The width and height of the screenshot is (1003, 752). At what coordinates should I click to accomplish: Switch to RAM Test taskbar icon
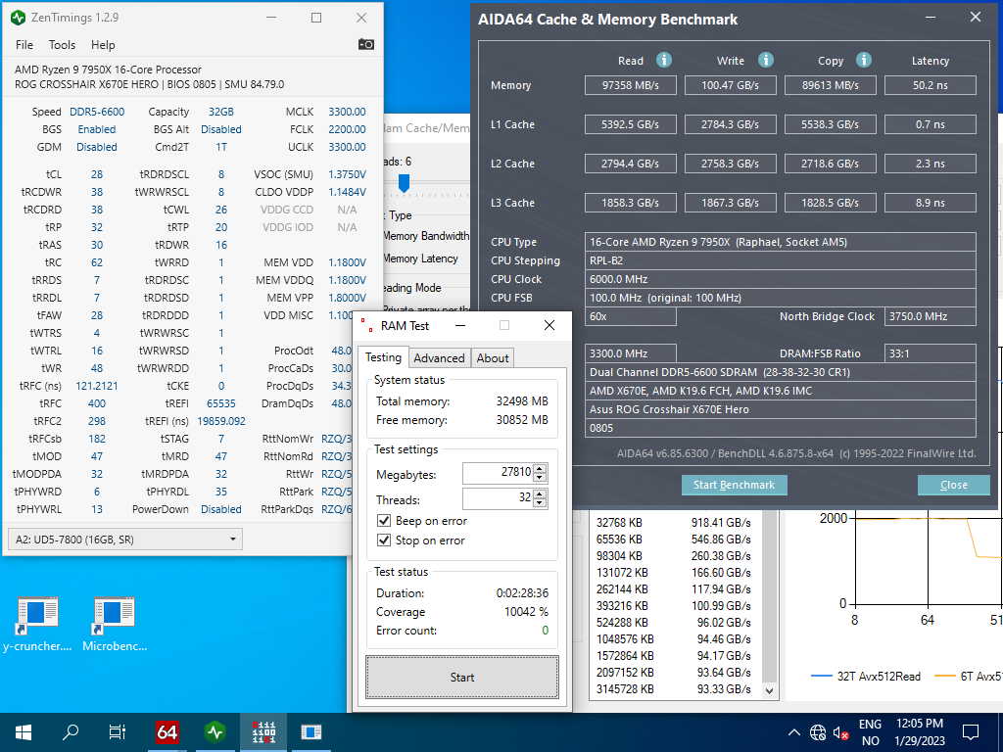pyautogui.click(x=263, y=732)
